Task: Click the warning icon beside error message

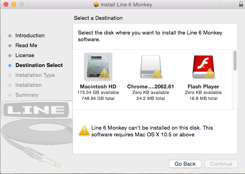Action: click(84, 131)
